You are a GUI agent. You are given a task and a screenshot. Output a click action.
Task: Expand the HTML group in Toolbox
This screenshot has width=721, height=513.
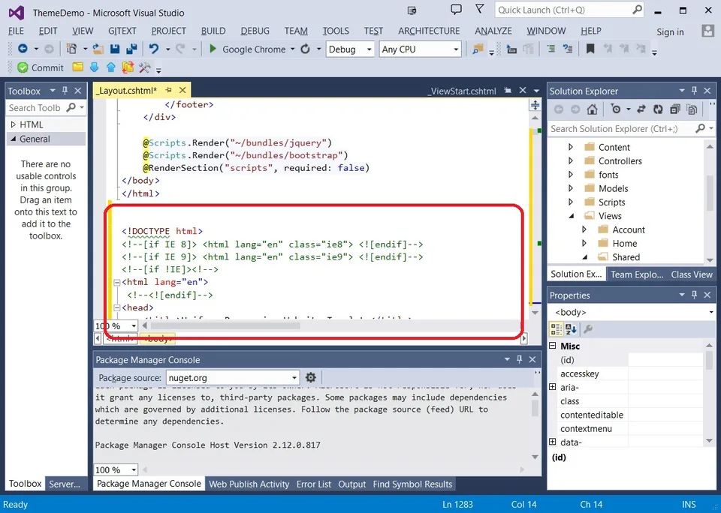(14, 124)
